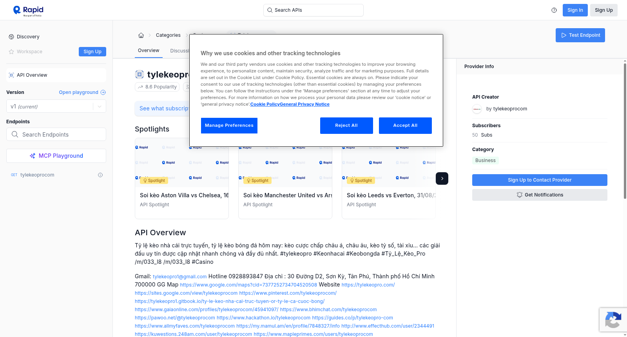This screenshot has width=627, height=337.
Task: Open the tylekeoprocom endpoint info icon
Action: click(100, 175)
